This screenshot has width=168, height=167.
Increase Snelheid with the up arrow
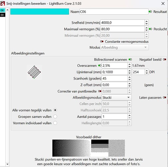click(x=147, y=21)
